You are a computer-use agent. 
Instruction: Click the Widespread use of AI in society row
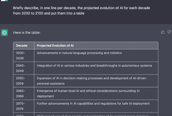(93, 115)
